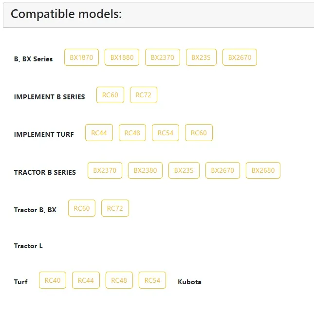Screen dimensions: 314x312
Task: Choose RC48 in the Turf row
Action: pos(119,280)
